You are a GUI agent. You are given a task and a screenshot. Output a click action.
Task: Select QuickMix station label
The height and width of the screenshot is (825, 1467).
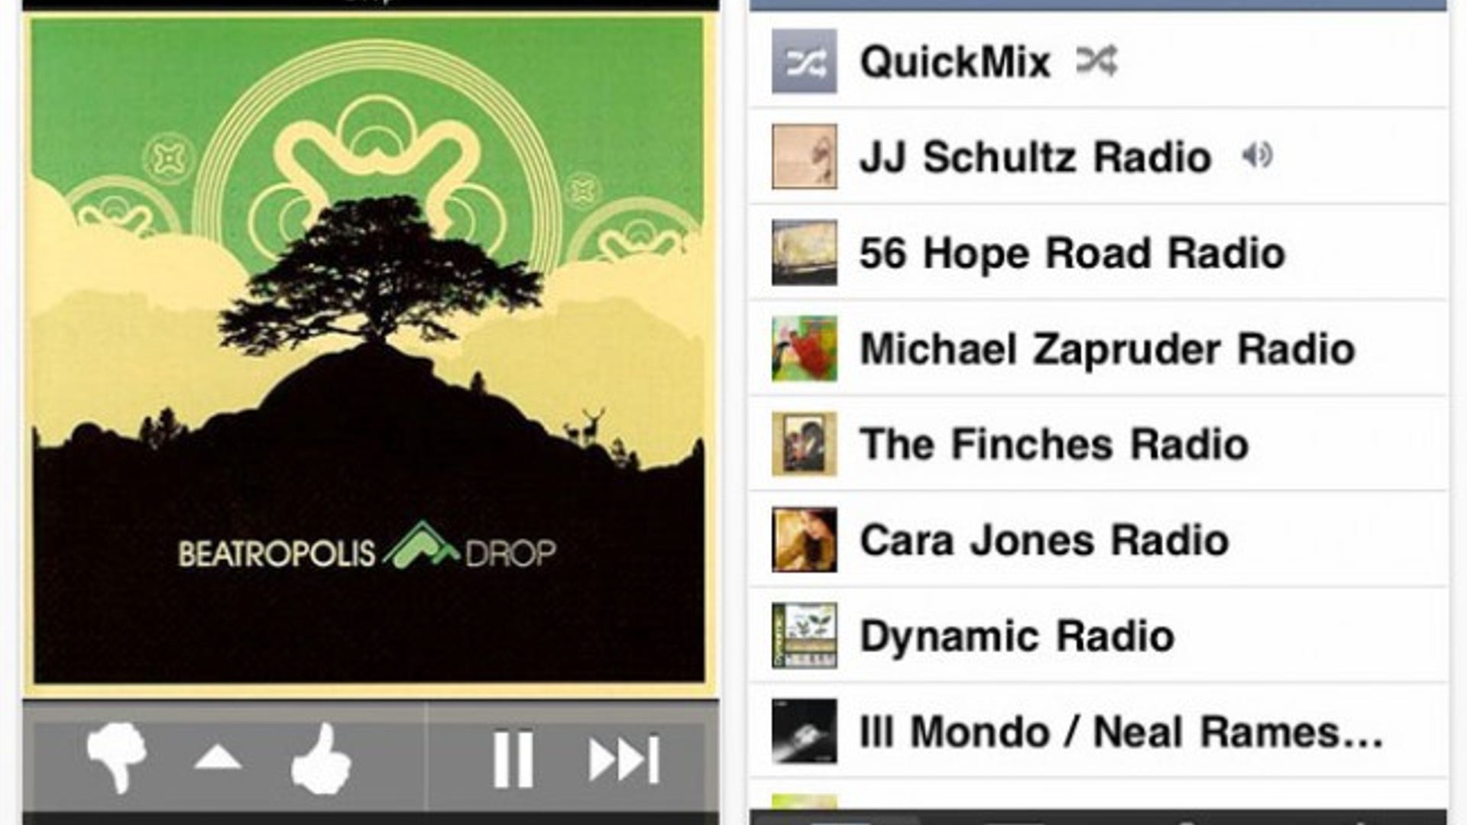[955, 62]
